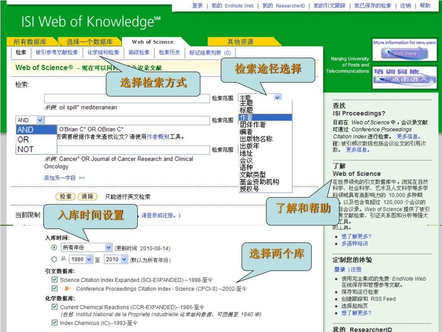Click 注销 in the top bar
Image resolution: width=442 pixels, height=332 pixels.
[405, 5]
